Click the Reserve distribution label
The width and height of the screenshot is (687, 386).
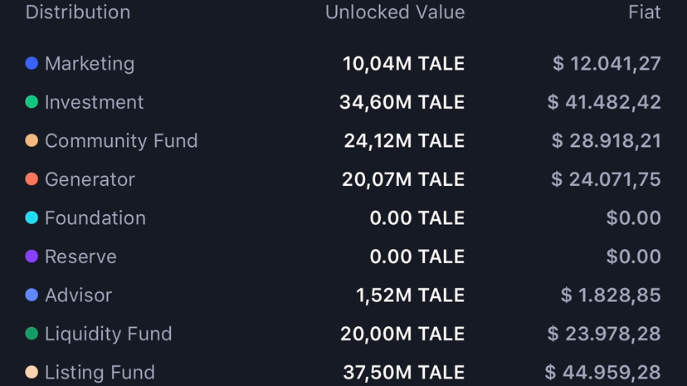pyautogui.click(x=80, y=257)
